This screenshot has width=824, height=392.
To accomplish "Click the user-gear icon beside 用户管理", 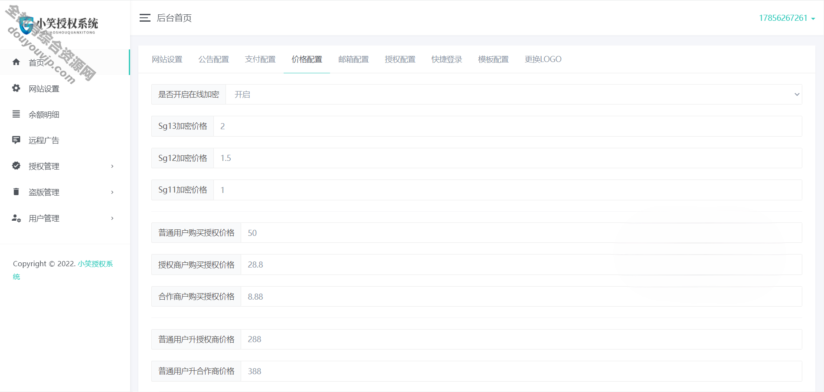I will tap(16, 218).
